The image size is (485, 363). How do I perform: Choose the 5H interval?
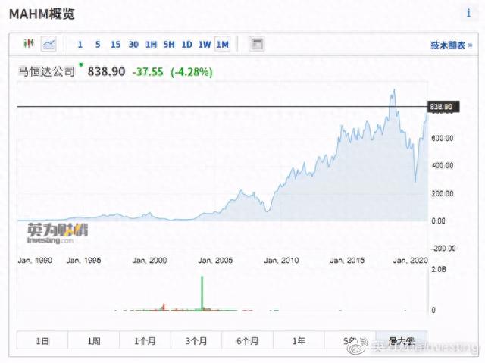[x=169, y=44]
